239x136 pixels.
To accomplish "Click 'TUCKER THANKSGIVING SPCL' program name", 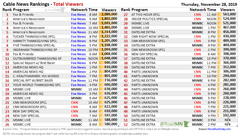I will coord(34,37).
